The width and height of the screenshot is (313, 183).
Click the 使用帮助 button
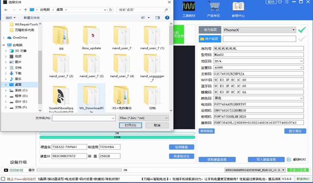[x=207, y=131]
